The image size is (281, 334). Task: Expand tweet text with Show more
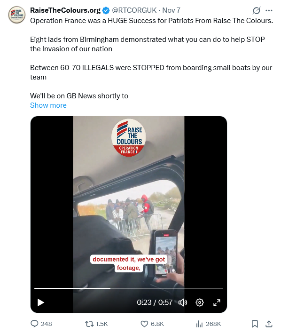coord(48,105)
